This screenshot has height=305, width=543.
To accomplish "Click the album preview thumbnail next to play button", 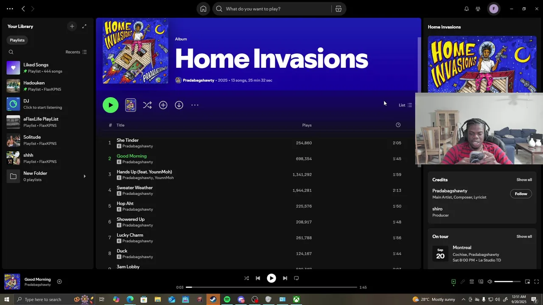I will (131, 105).
